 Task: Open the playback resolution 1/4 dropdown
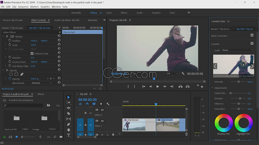click(172, 74)
